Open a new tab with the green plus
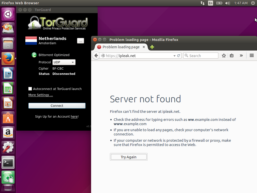 pyautogui.click(x=152, y=47)
